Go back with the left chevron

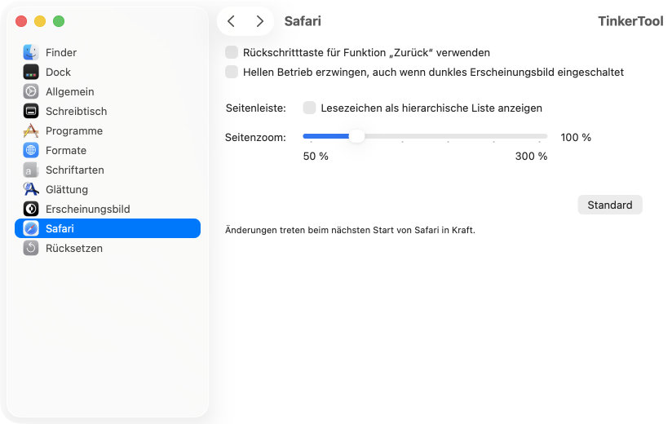tap(232, 21)
